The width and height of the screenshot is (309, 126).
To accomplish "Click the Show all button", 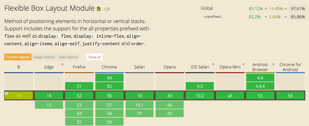I will (94, 57).
